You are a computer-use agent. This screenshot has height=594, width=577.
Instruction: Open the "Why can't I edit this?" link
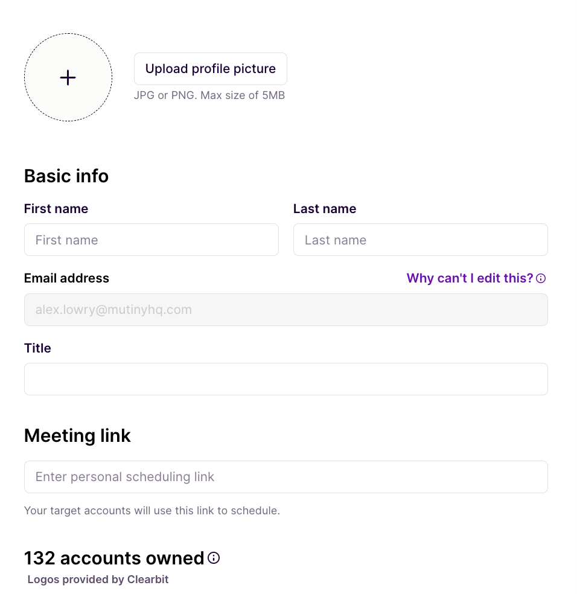470,278
